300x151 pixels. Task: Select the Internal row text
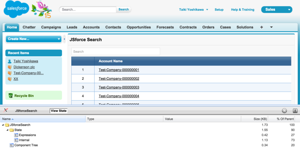[24, 140]
